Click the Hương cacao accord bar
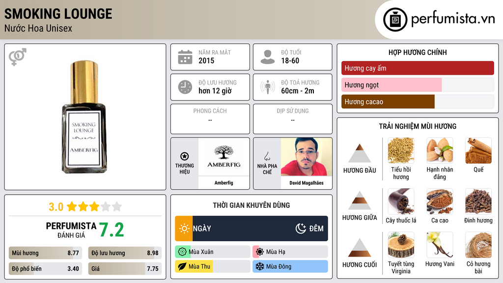The image size is (503, 283). click(418, 102)
